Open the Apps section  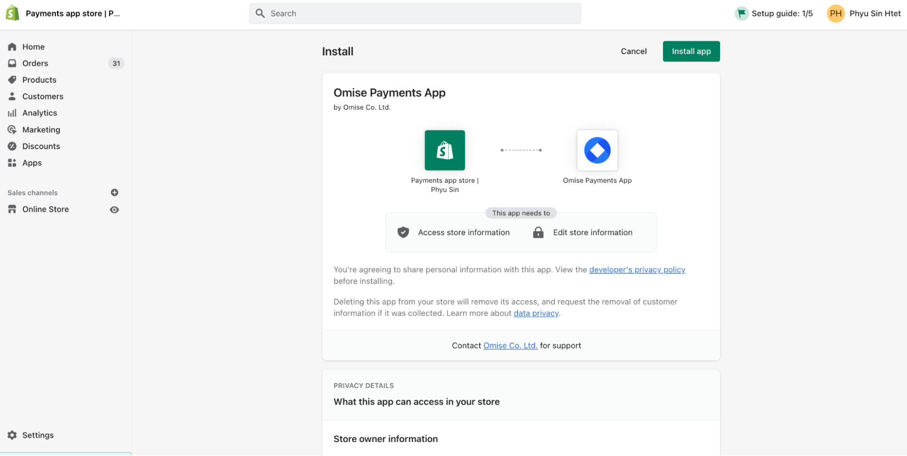(32, 163)
